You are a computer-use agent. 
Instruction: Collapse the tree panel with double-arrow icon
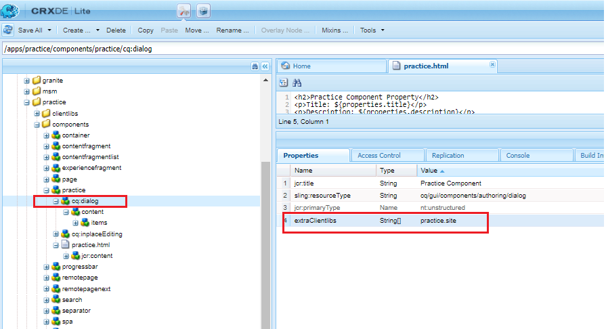(x=265, y=66)
